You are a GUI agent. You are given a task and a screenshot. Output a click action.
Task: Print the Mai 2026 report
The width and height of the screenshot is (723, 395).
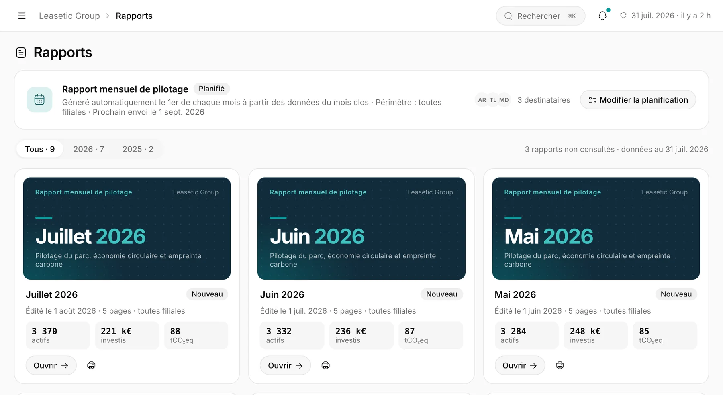(x=560, y=365)
